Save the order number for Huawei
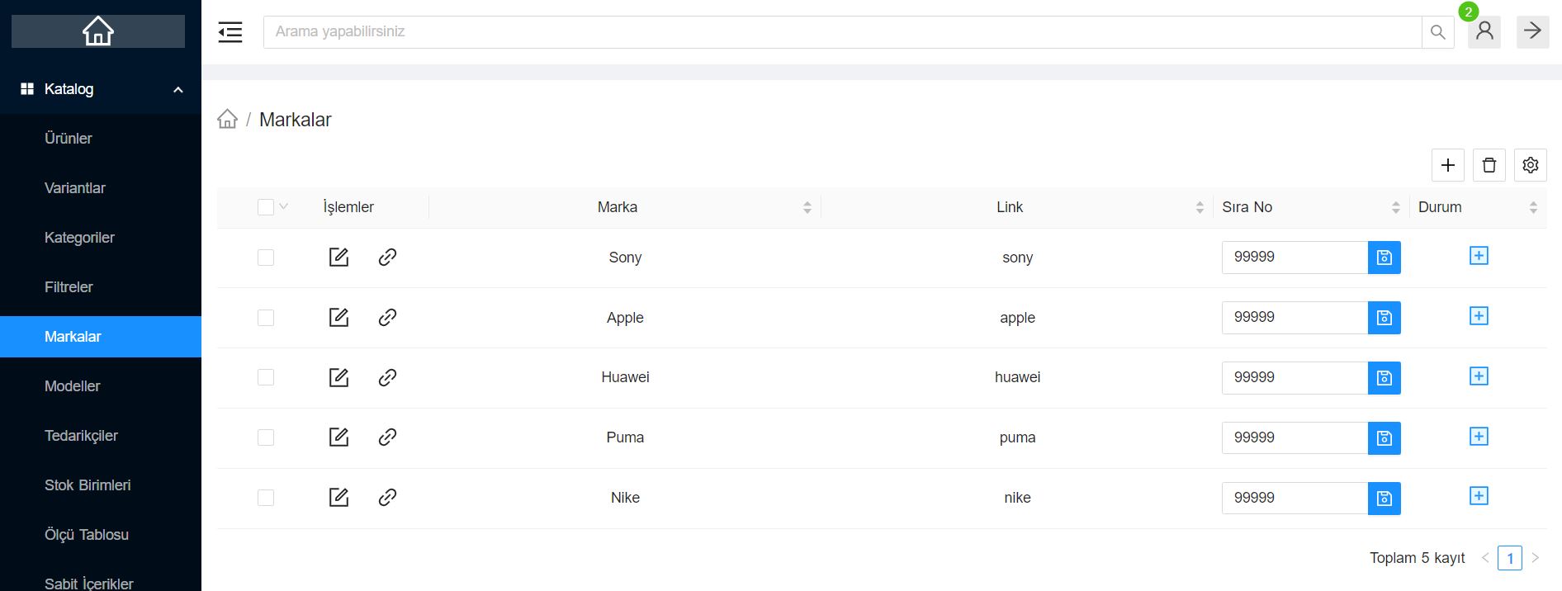The image size is (1562, 591). click(x=1384, y=378)
